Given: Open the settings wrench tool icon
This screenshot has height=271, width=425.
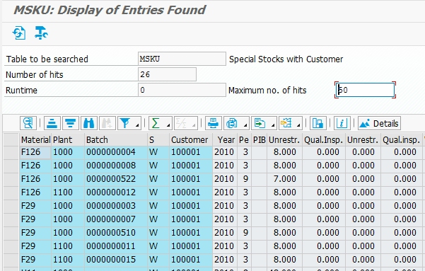Looking at the screenshot, I should [x=41, y=33].
